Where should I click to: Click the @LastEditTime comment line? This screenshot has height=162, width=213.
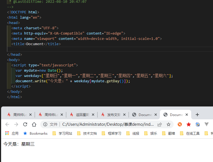coord(48,2)
